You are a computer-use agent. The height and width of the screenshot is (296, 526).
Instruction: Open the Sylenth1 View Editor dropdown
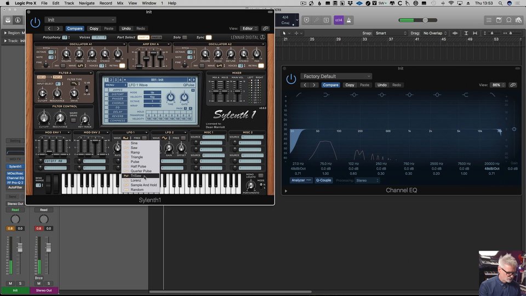(x=249, y=29)
